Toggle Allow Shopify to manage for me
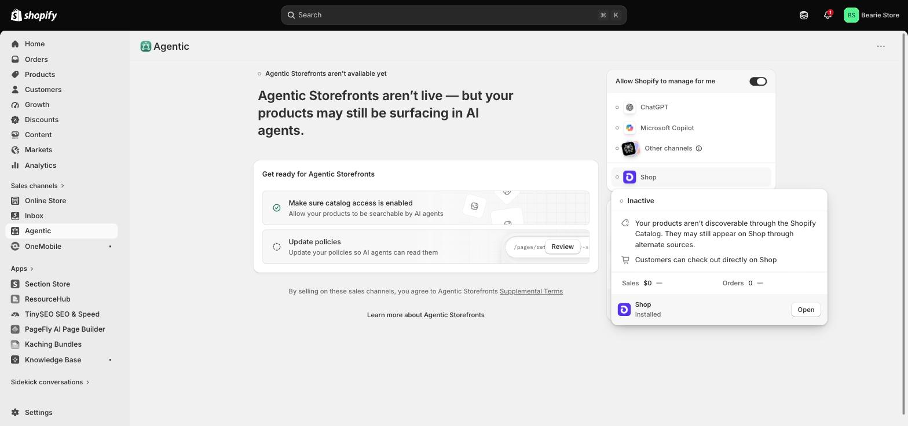 point(758,81)
